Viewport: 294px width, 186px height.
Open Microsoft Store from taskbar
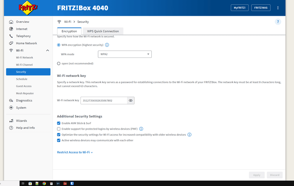pyautogui.click(x=30, y=183)
